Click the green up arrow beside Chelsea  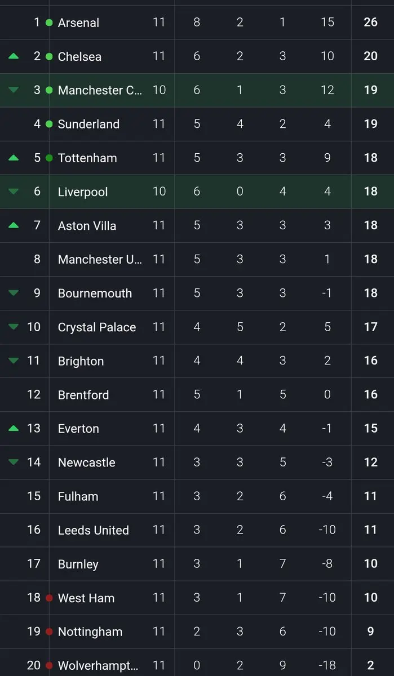14,56
